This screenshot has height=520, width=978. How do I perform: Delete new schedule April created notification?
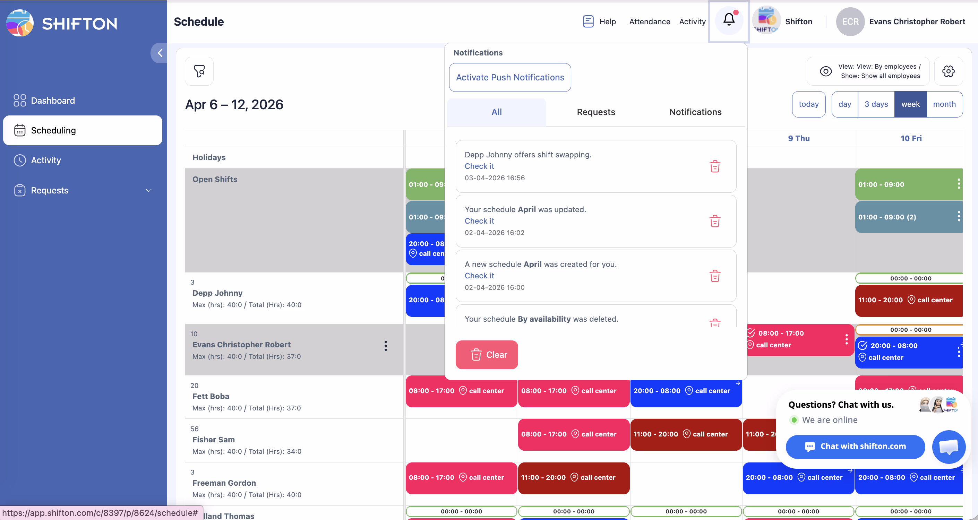[714, 276]
